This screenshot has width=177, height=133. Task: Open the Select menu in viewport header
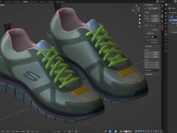tap(8, 132)
